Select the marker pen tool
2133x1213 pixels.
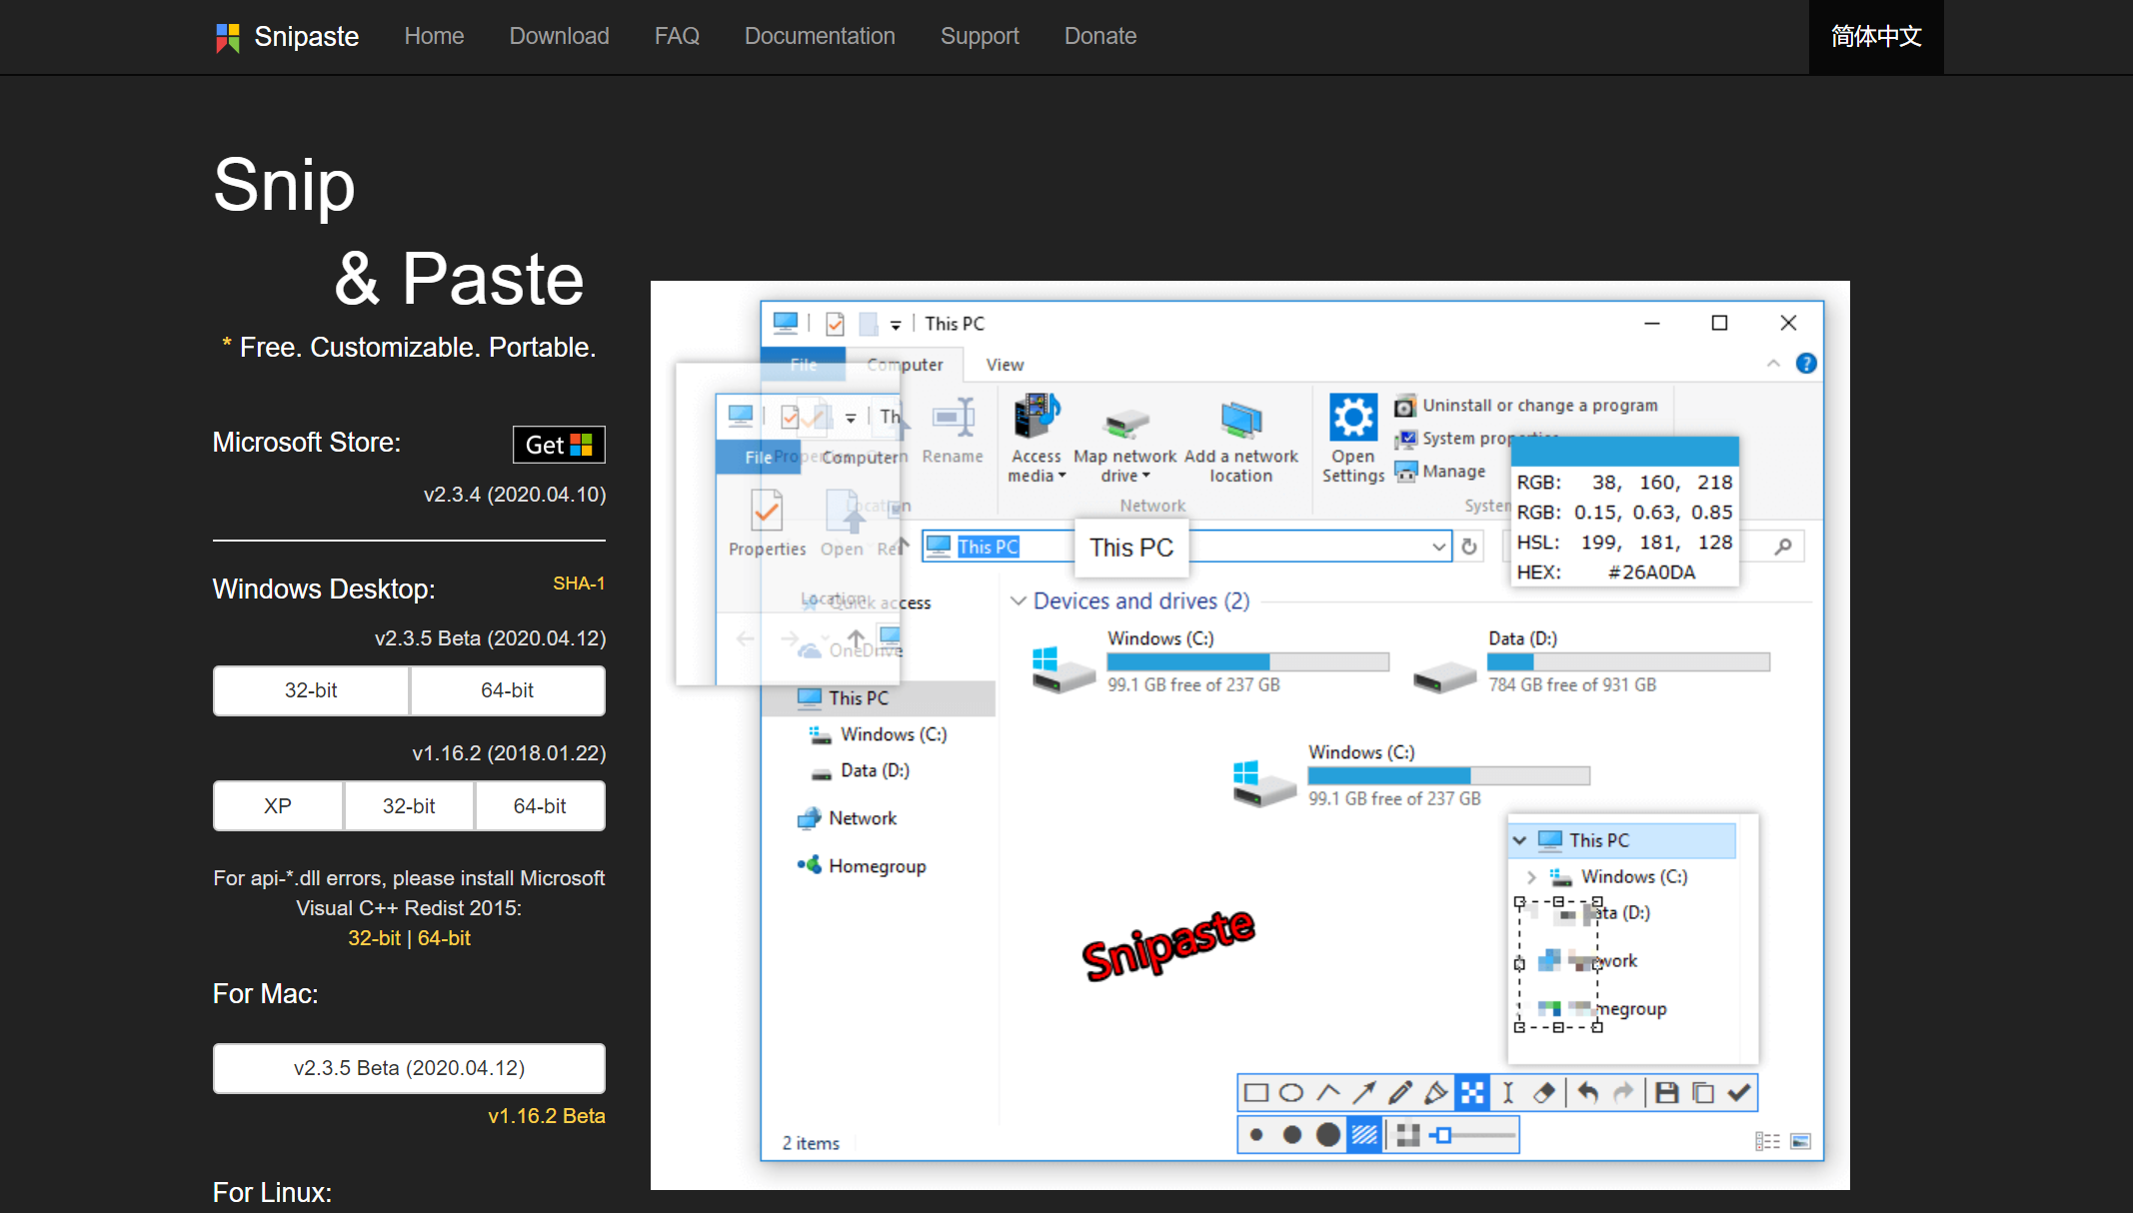tap(1436, 1093)
